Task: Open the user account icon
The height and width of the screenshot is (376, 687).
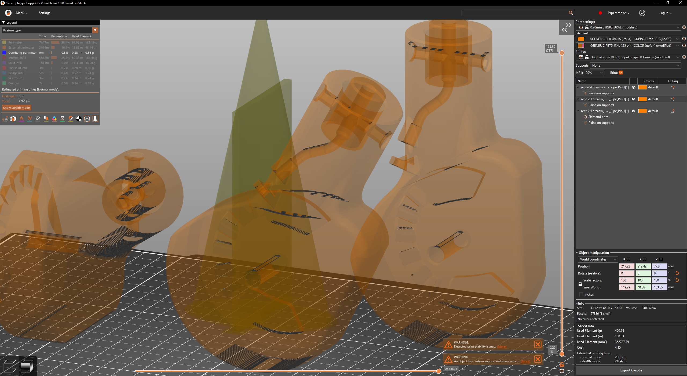Action: tap(642, 13)
